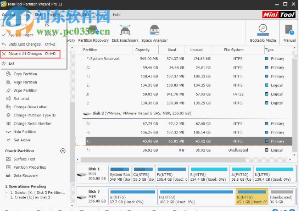Click the X icon beside Discard All Changes
Screen dimensions: 301x211
[x=4, y=54]
